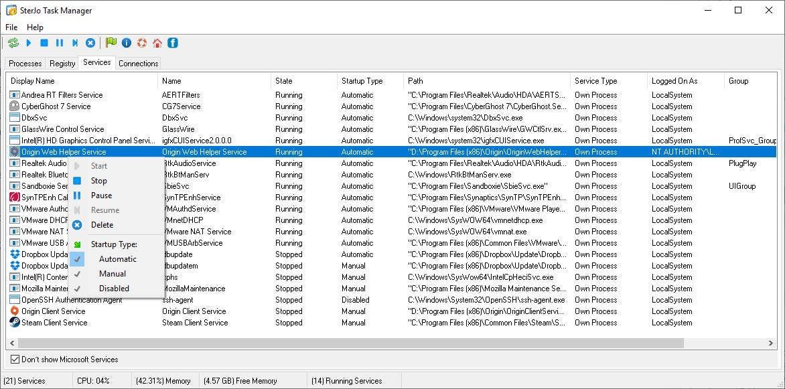
Task: Open the File menu
Action: pyautogui.click(x=11, y=27)
